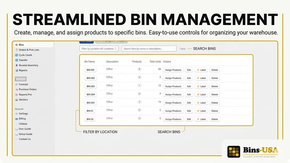The width and height of the screenshot is (290, 163).
Task: Click Description column header
Action: (x=112, y=62)
